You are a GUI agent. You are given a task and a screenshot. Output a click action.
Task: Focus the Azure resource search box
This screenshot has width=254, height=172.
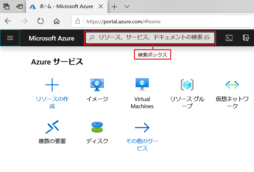click(x=150, y=38)
